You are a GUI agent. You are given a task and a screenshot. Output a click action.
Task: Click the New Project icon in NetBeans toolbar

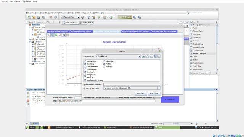point(34,17)
